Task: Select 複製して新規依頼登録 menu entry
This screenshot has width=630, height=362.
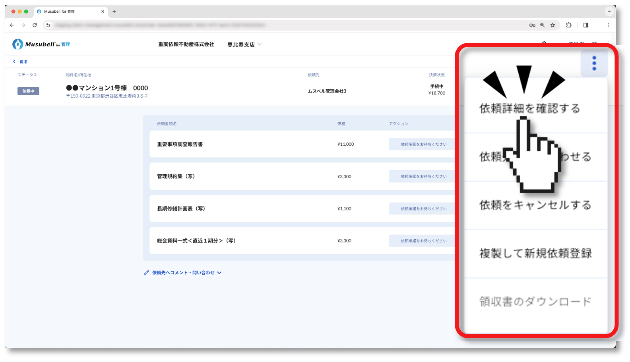Action: 535,253
